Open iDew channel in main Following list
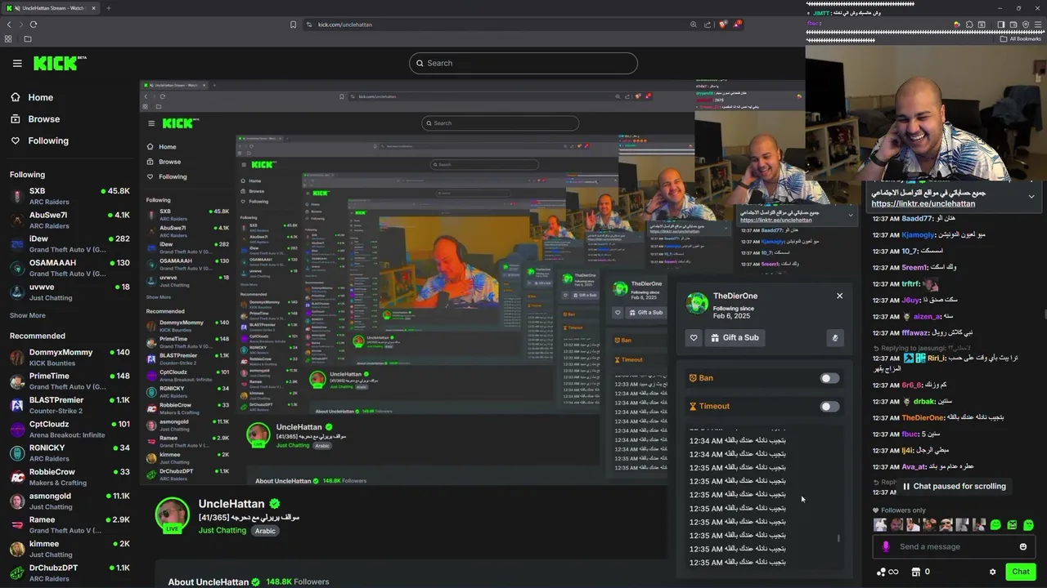The width and height of the screenshot is (1047, 588). coord(70,244)
